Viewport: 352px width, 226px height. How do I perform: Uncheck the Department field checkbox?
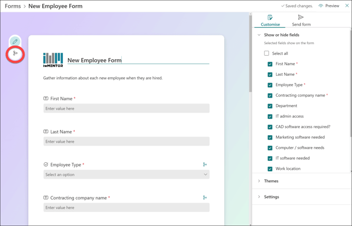tap(270, 106)
